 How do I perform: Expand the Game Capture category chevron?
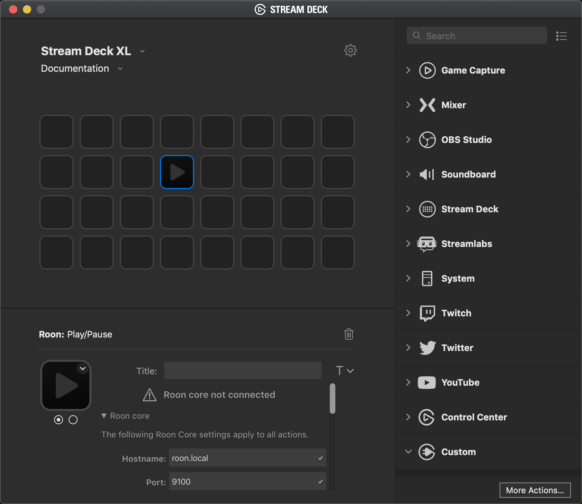[408, 70]
